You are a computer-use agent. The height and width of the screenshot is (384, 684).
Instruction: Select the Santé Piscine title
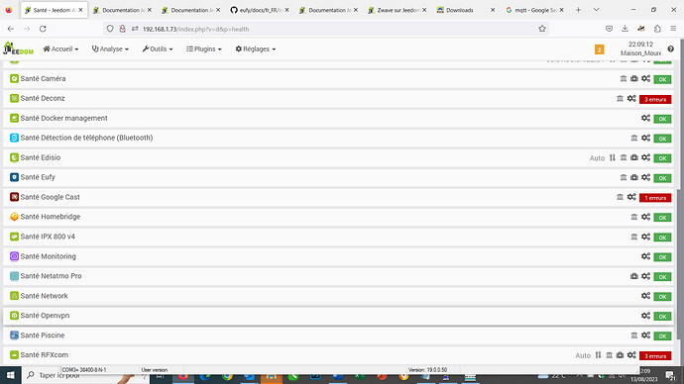pos(43,336)
